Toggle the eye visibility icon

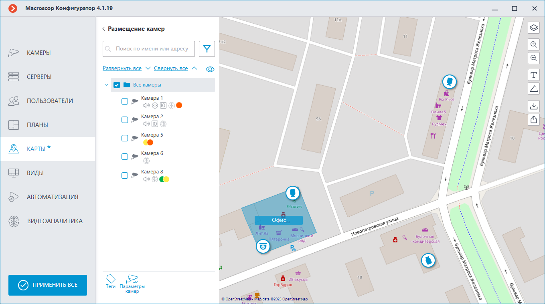coord(210,69)
